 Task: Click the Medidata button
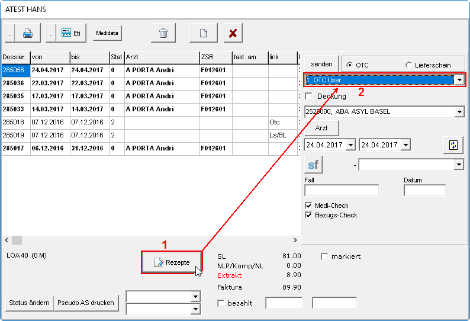pos(107,33)
